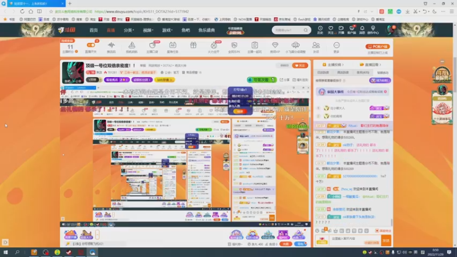This screenshot has height=257, width=457.
Task: Click the help icon beside ranking description
Action: (x=344, y=81)
